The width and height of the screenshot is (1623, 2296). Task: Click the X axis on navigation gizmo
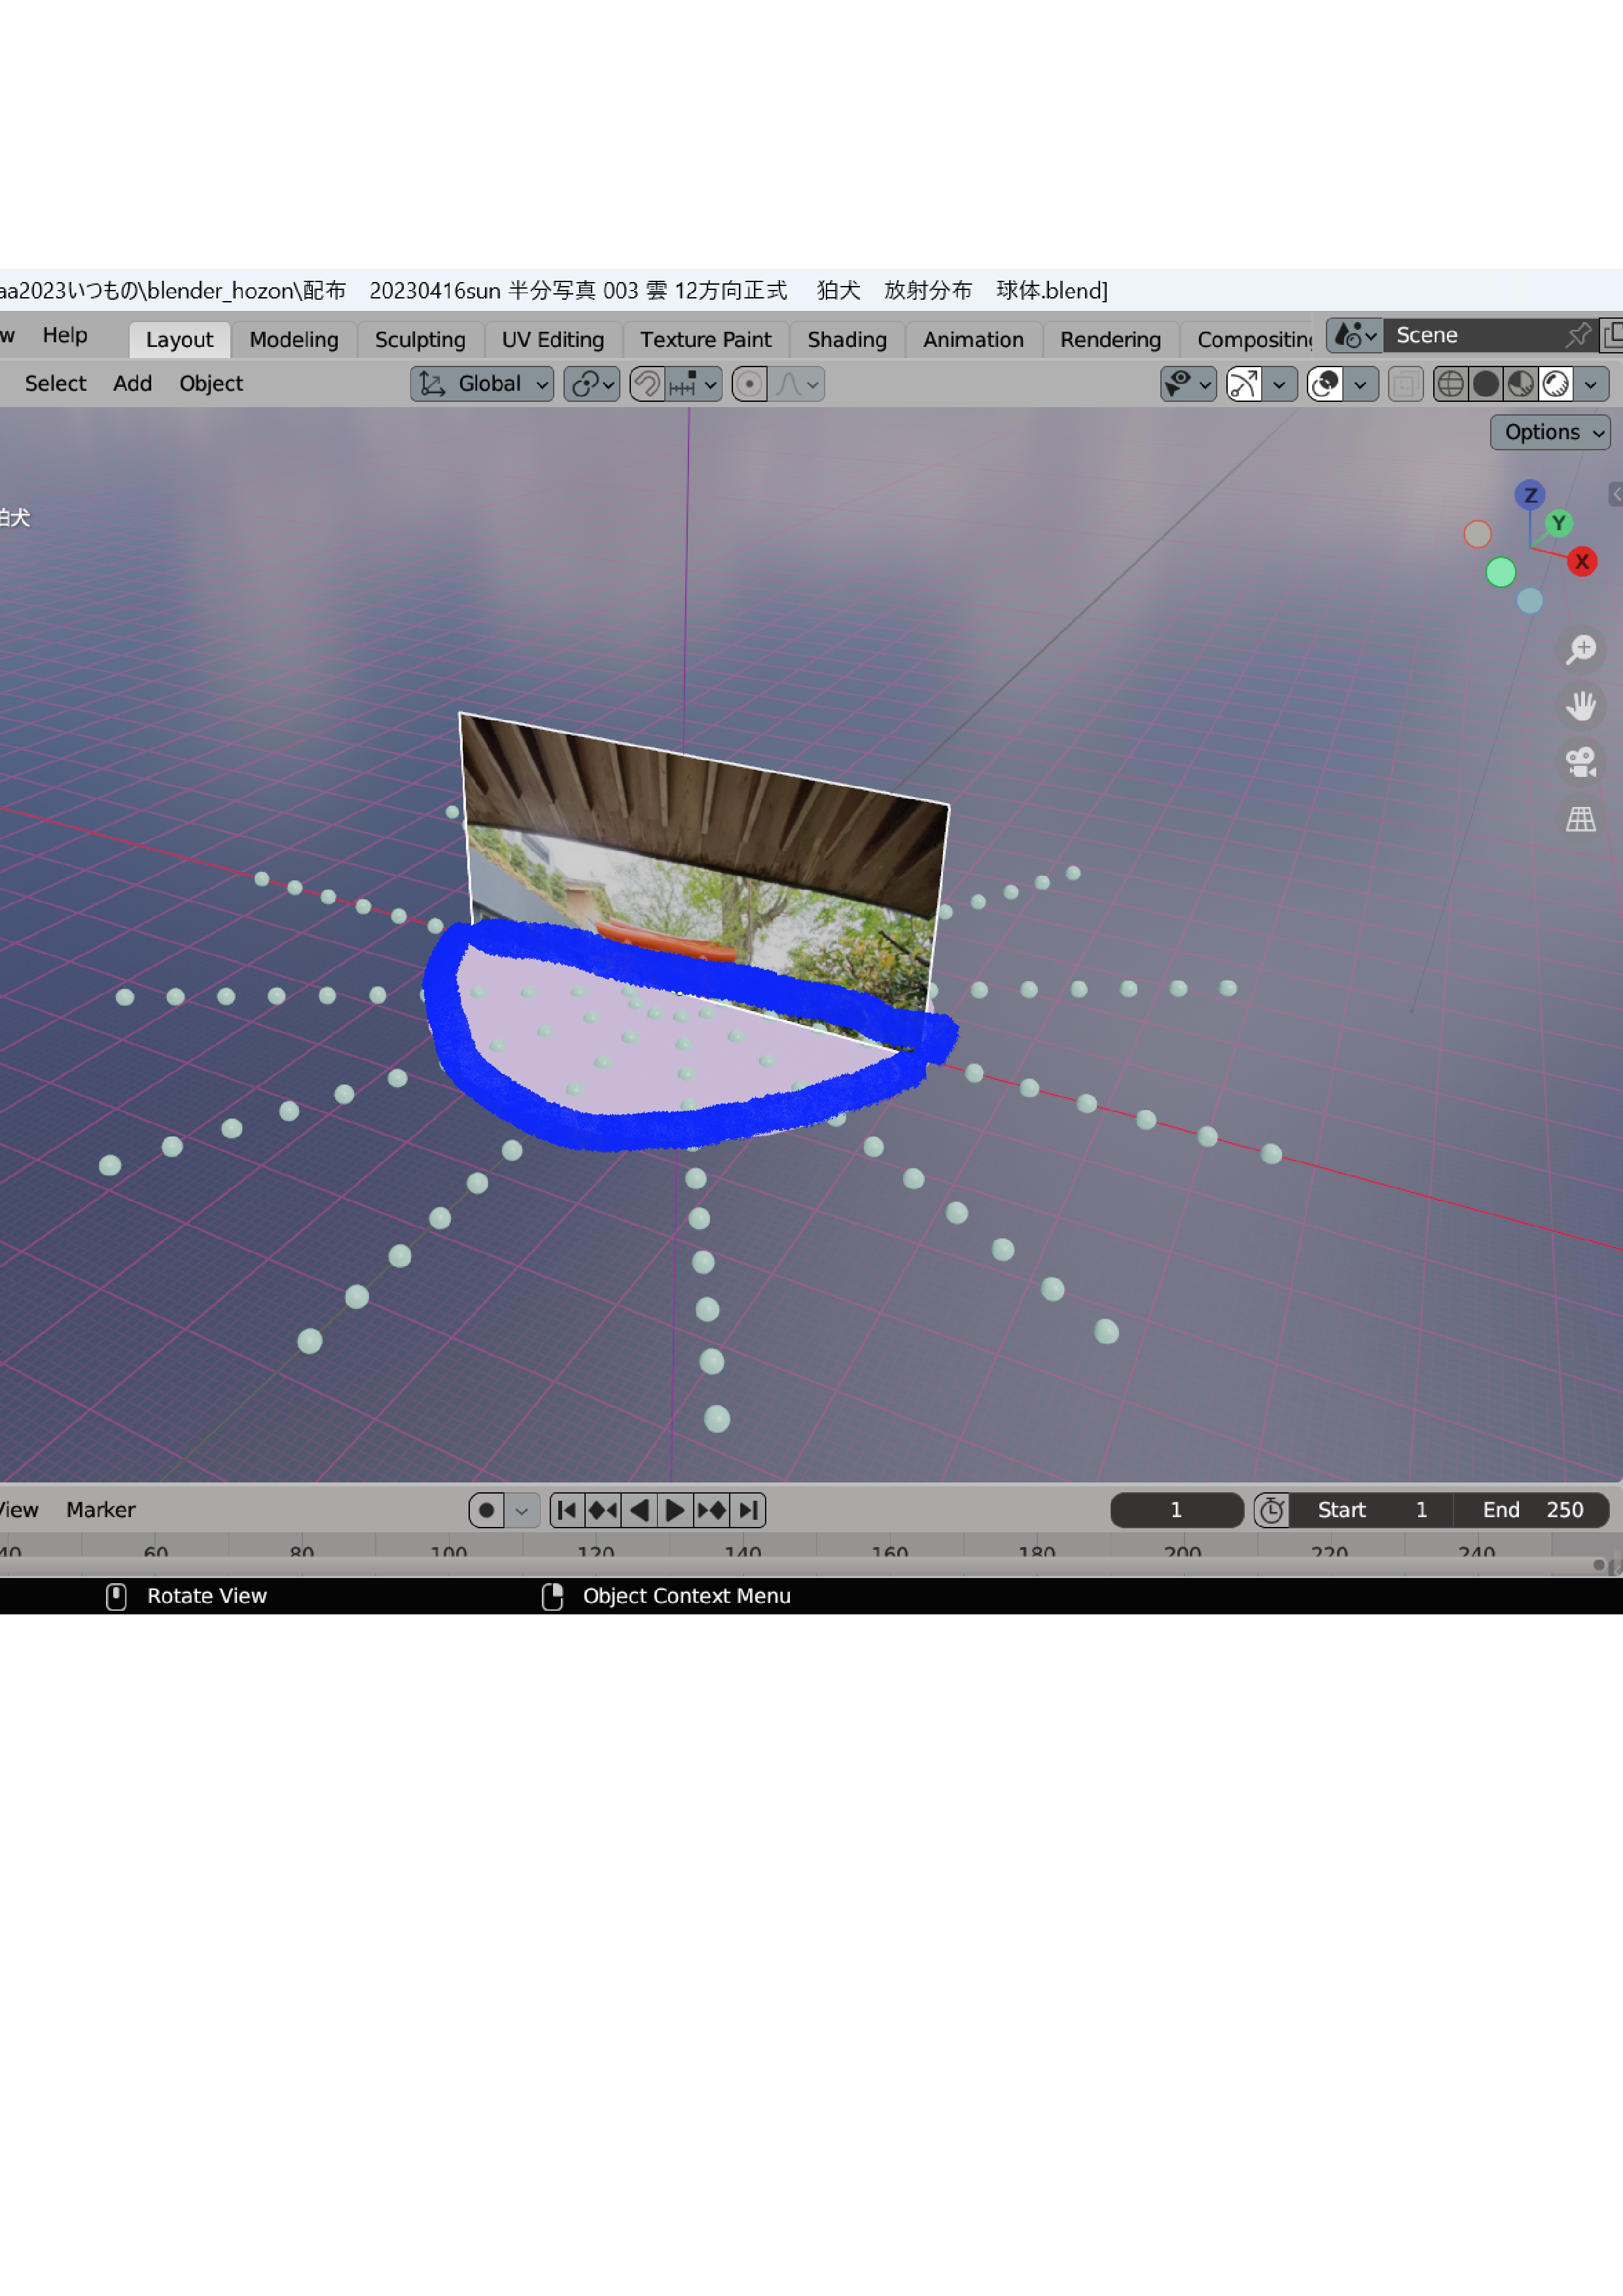pyautogui.click(x=1581, y=562)
